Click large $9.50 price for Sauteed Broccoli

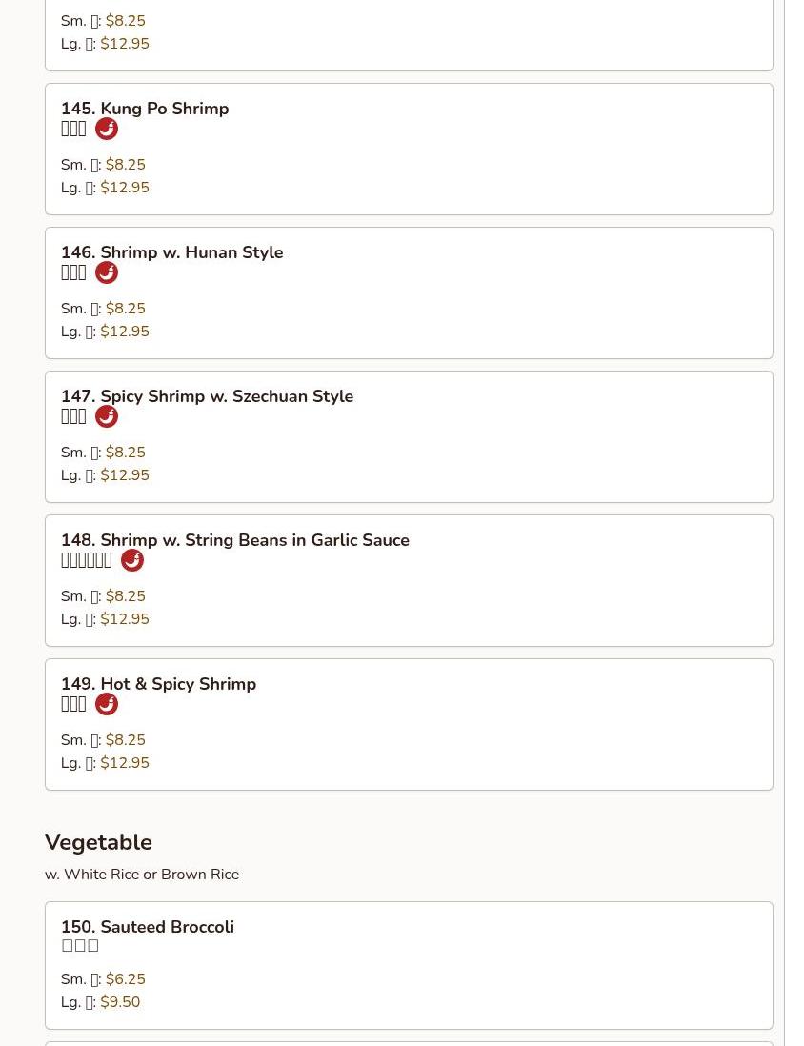click(120, 1002)
